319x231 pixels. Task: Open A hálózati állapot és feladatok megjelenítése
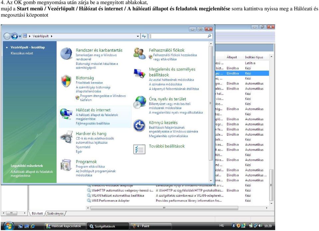pyautogui.click(x=97, y=117)
